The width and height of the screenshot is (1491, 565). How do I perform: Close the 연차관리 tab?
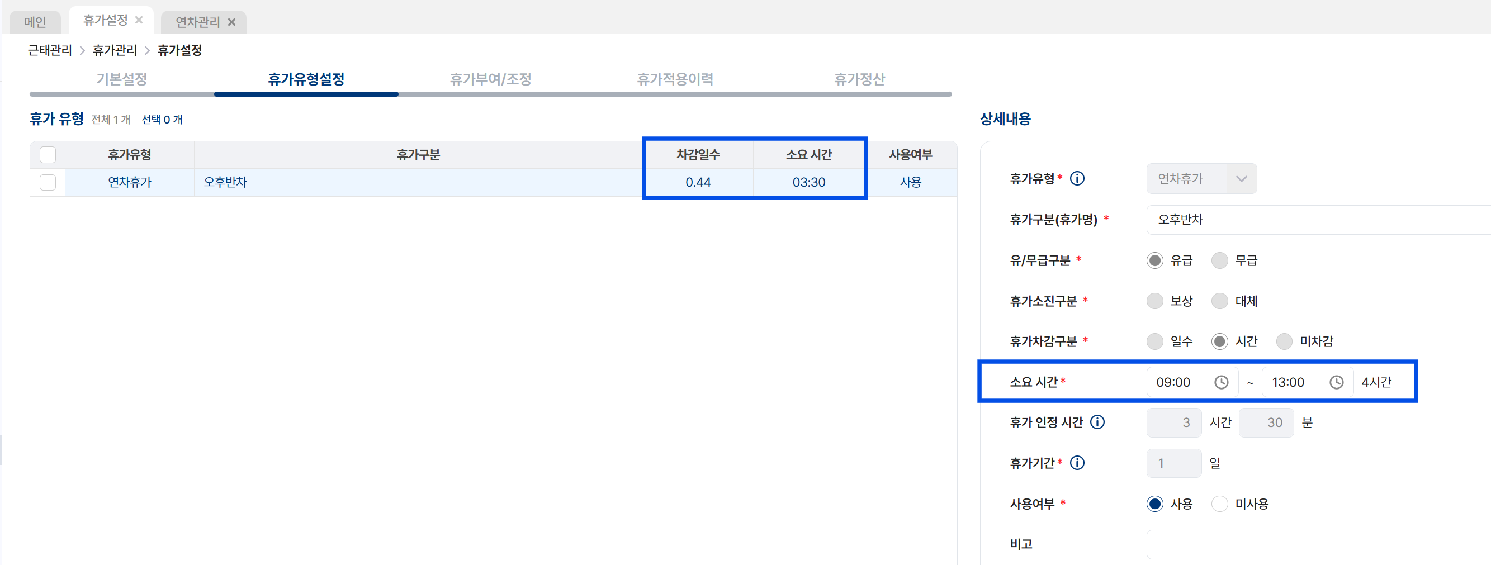[x=231, y=22]
